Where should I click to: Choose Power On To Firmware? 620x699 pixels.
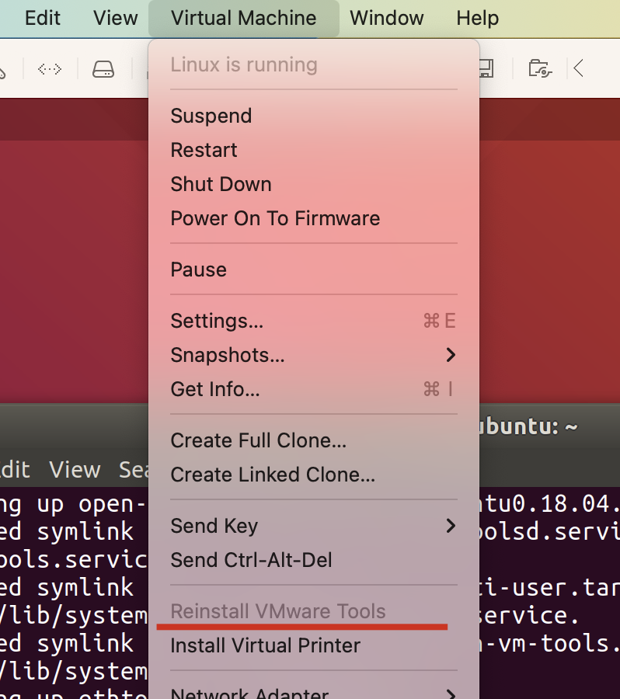[314, 218]
